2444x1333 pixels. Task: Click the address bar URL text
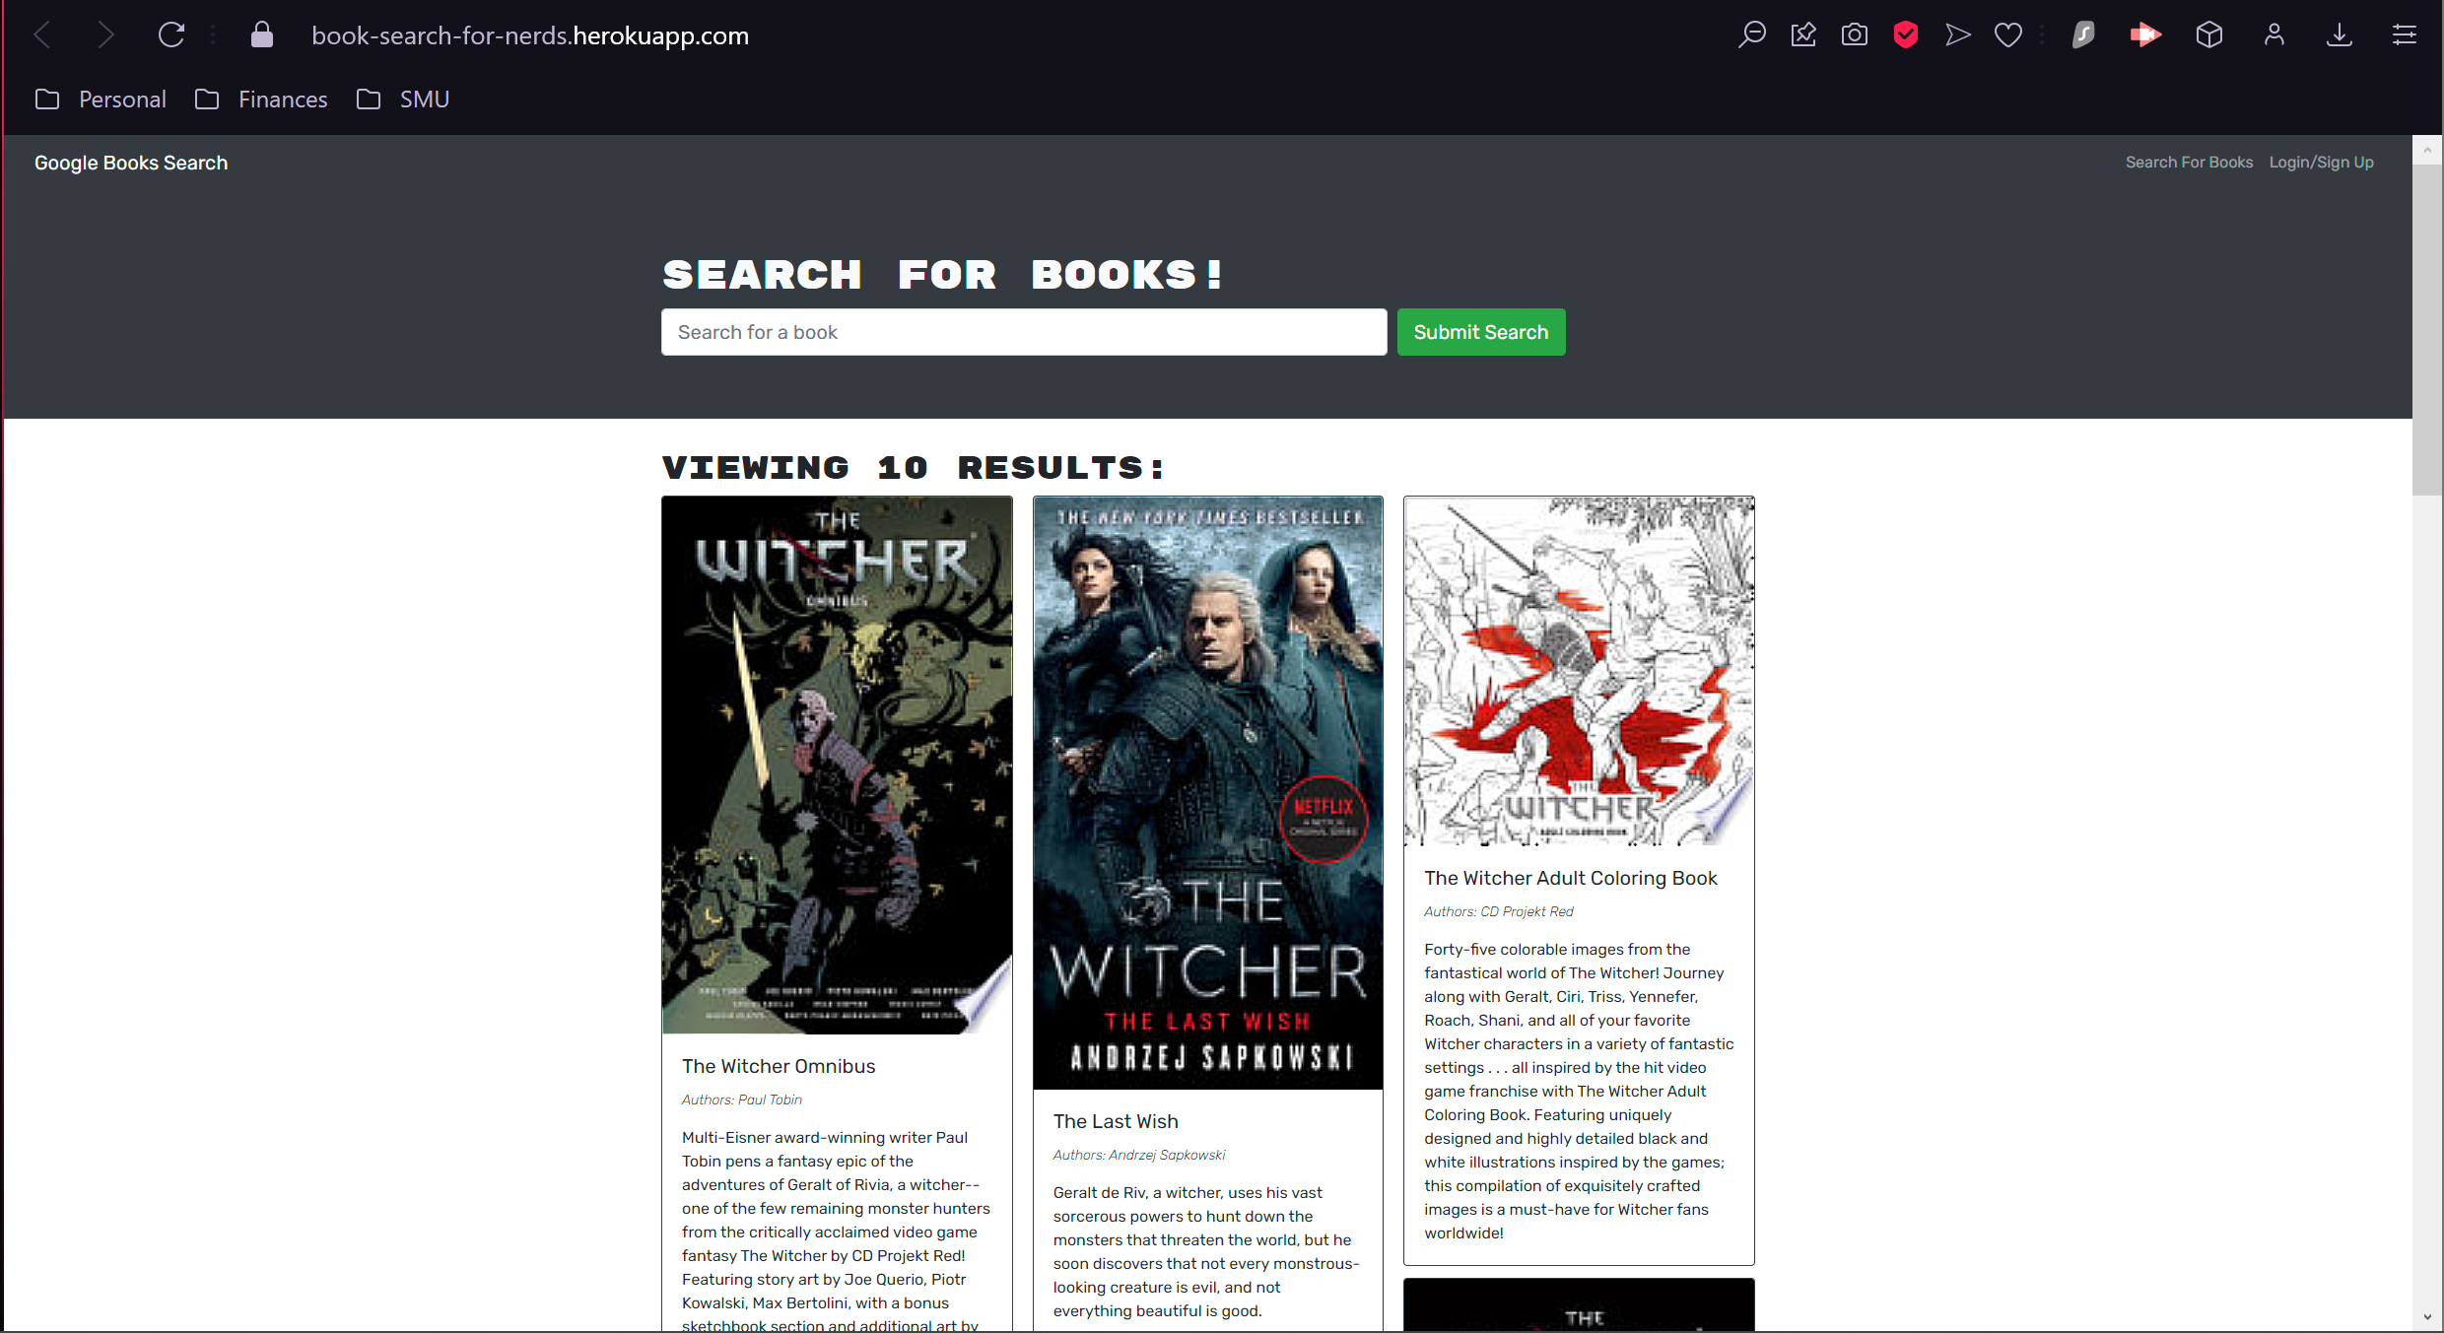530,35
